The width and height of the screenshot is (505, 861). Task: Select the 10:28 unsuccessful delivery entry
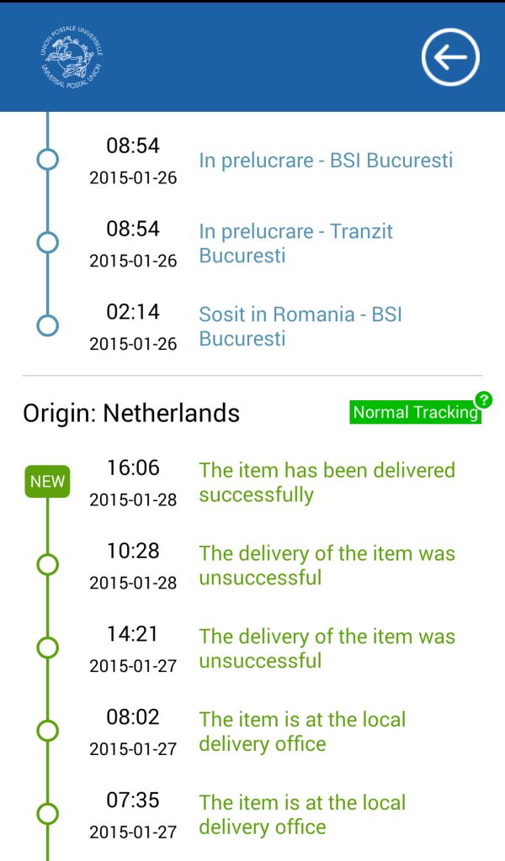[x=327, y=565]
